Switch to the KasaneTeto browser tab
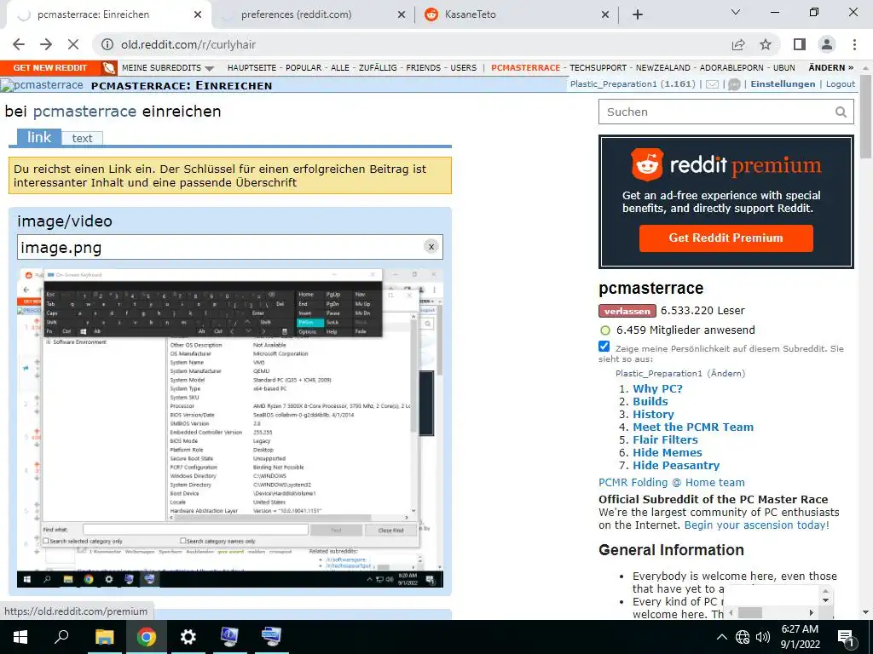The height and width of the screenshot is (654, 873). [470, 14]
